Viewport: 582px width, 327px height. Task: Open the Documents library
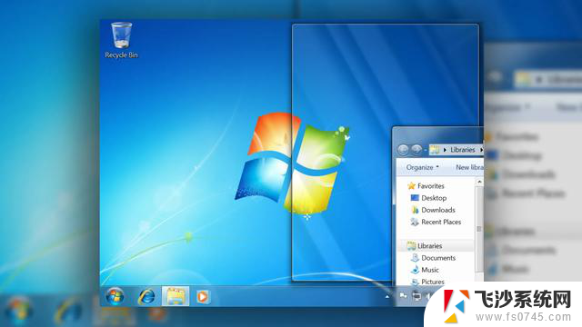pyautogui.click(x=438, y=258)
